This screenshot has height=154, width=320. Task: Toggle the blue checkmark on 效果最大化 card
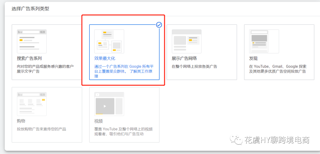[159, 25]
